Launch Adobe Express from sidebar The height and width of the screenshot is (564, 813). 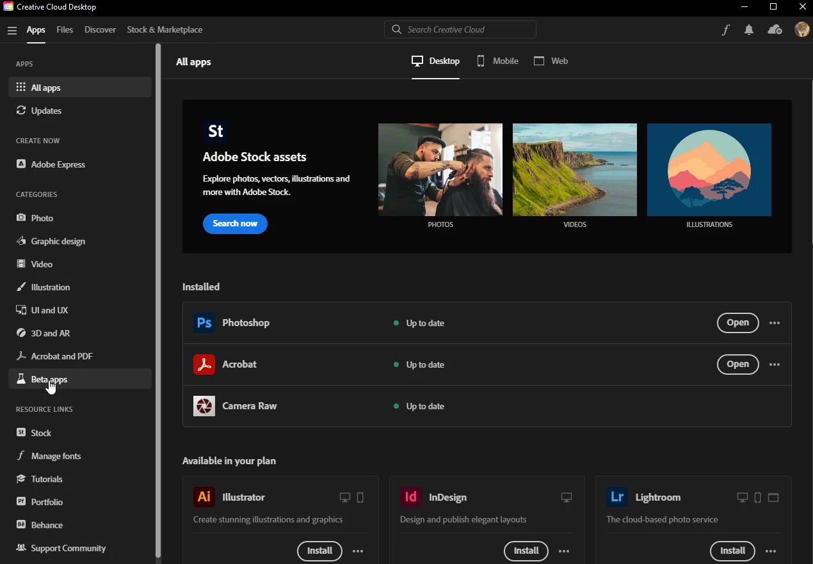tap(80, 164)
